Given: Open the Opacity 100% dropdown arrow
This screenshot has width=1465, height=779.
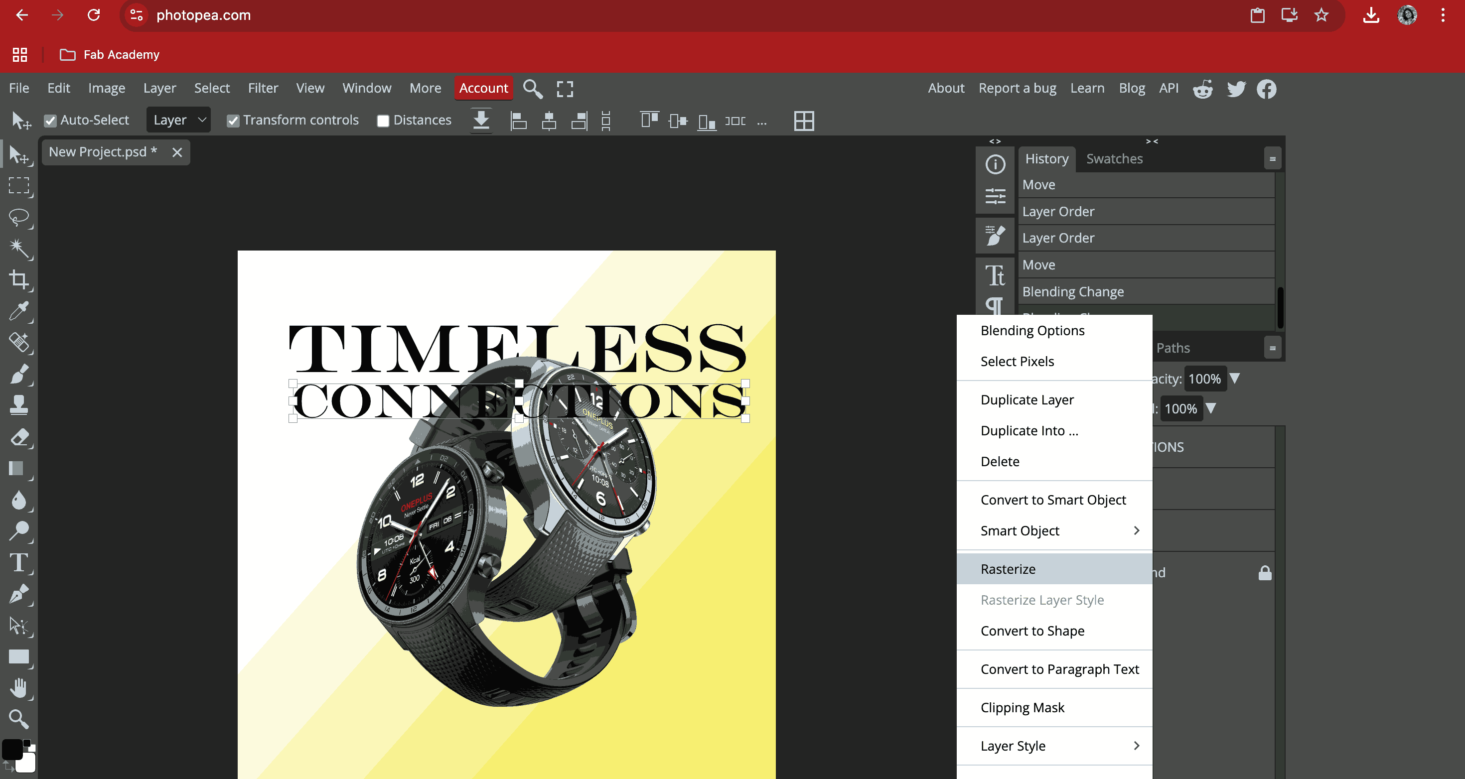Looking at the screenshot, I should click(1235, 378).
